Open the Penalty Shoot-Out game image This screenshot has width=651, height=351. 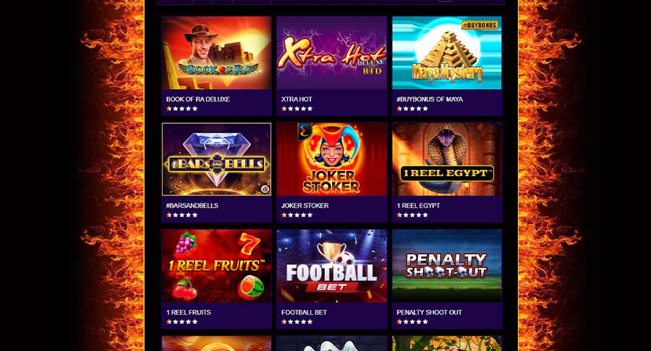(447, 266)
